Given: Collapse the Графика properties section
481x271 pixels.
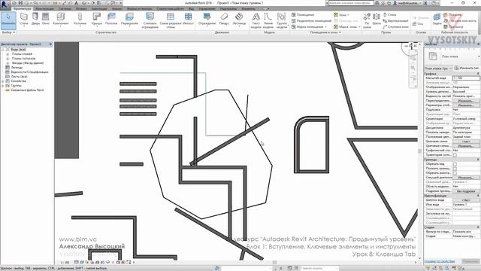Looking at the screenshot, I should [x=478, y=74].
